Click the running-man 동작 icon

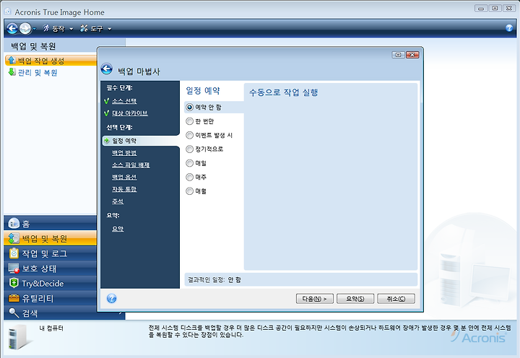click(46, 28)
